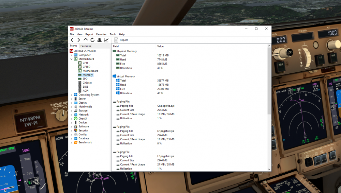Go forward with the right arrow toolbar icon
341x193 pixels.
79,40
